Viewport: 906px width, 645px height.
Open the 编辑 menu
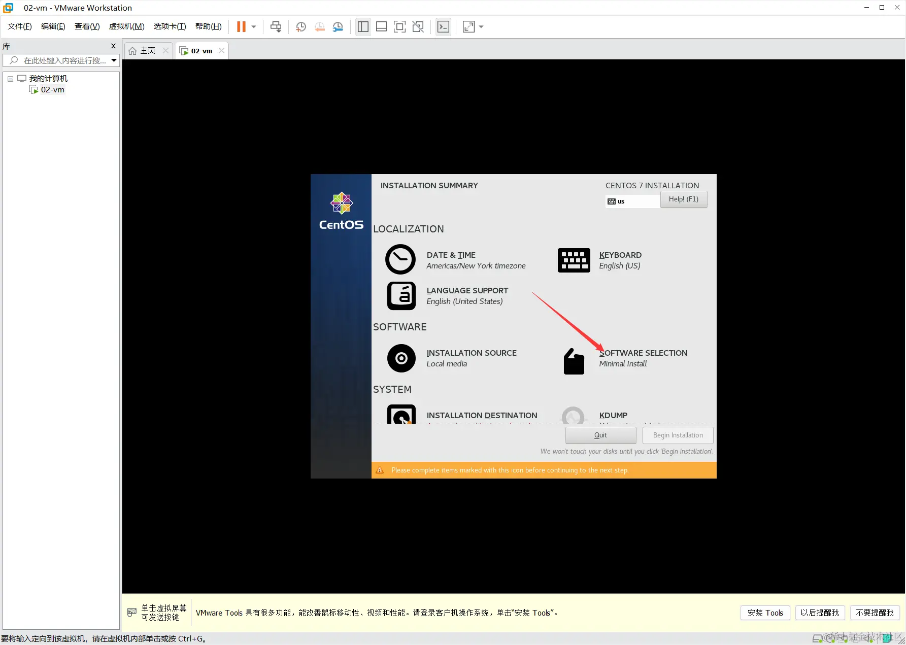click(53, 26)
